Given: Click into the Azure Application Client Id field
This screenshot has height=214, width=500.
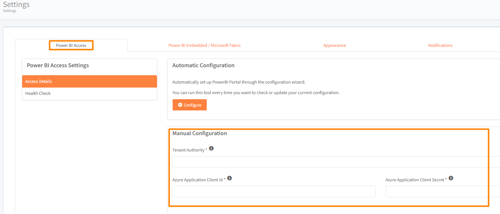Looking at the screenshot, I should pos(274,191).
